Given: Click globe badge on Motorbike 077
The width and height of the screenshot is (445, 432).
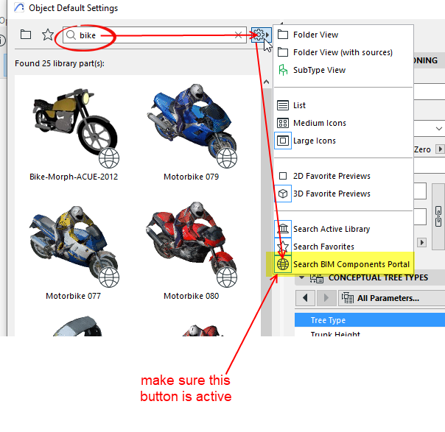Looking at the screenshot, I should [109, 277].
